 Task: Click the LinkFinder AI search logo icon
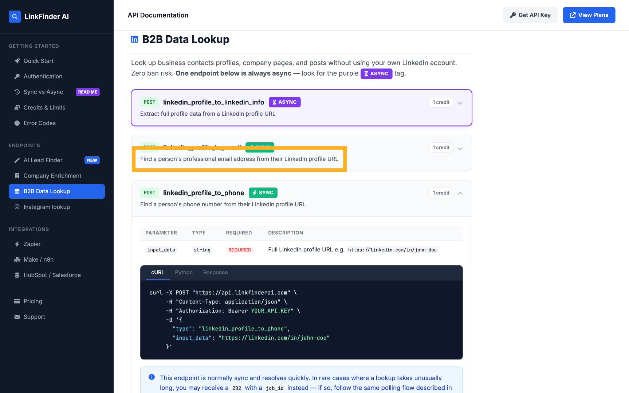click(15, 16)
